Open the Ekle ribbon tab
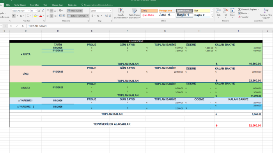 pos(8,5)
